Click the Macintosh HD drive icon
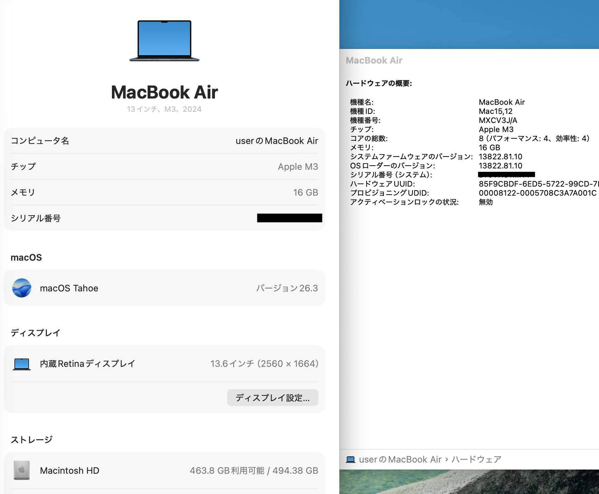The image size is (599, 494). [x=22, y=470]
